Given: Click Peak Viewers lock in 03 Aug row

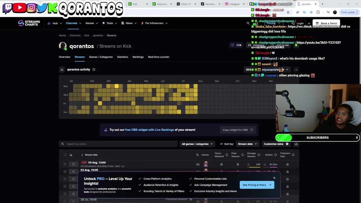Looking at the screenshot, I should click(238, 164).
